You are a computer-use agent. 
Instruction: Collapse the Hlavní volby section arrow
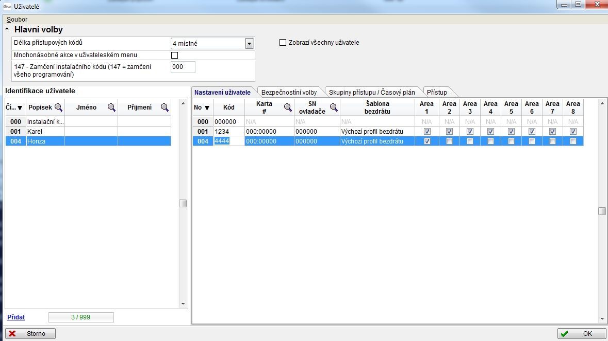[7, 30]
